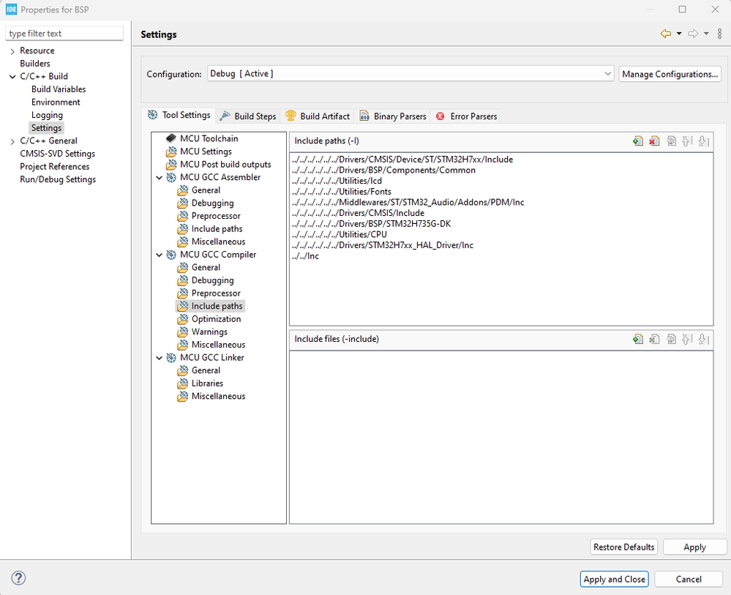This screenshot has height=595, width=731.
Task: Select Compiler Preprocessor settings
Action: (x=209, y=293)
